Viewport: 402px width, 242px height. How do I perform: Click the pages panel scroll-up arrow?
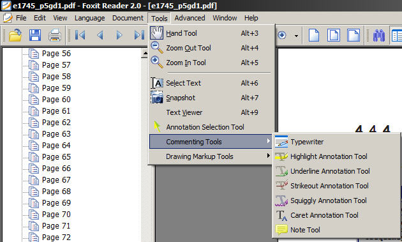coord(145,53)
